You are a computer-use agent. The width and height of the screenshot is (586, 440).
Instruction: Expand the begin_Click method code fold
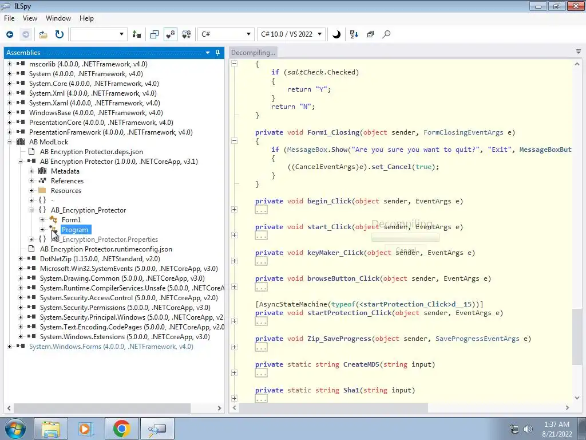pyautogui.click(x=234, y=210)
